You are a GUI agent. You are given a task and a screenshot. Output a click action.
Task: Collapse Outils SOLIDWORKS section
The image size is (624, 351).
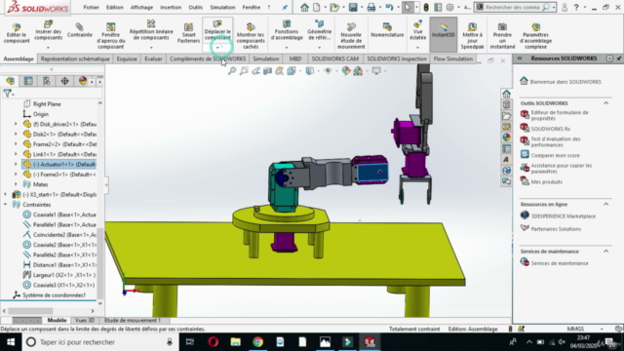click(x=606, y=103)
